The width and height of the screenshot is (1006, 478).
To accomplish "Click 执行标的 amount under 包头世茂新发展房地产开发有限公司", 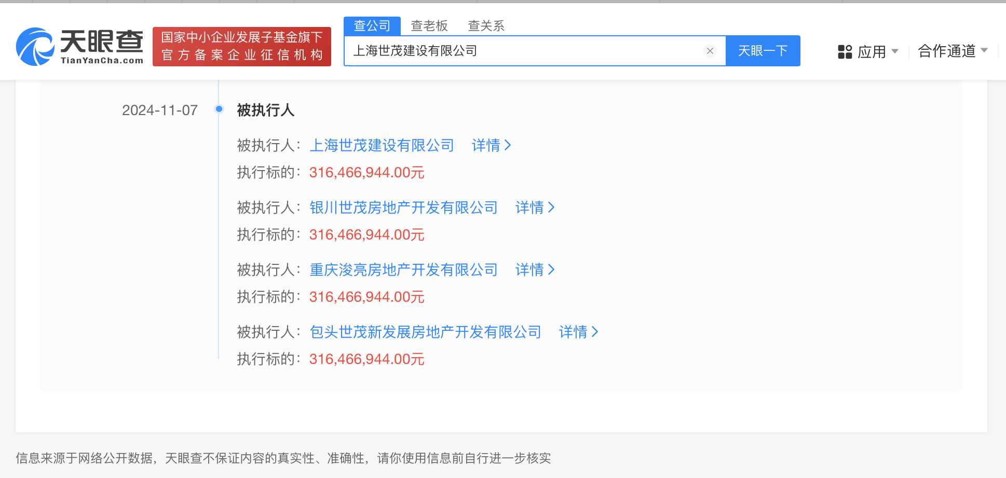I will (x=366, y=359).
